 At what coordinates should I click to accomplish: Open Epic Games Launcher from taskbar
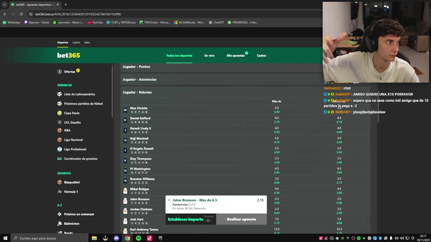point(161,238)
